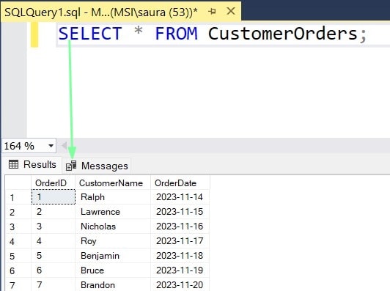Select row header number 3
This screenshot has width=390, height=291.
tap(18, 226)
